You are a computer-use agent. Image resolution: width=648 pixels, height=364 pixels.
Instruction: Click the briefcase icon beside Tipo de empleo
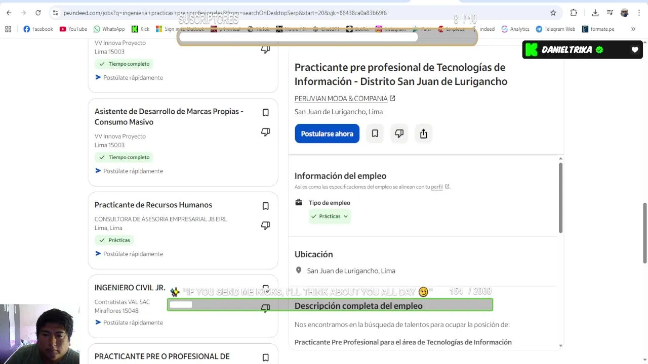299,202
